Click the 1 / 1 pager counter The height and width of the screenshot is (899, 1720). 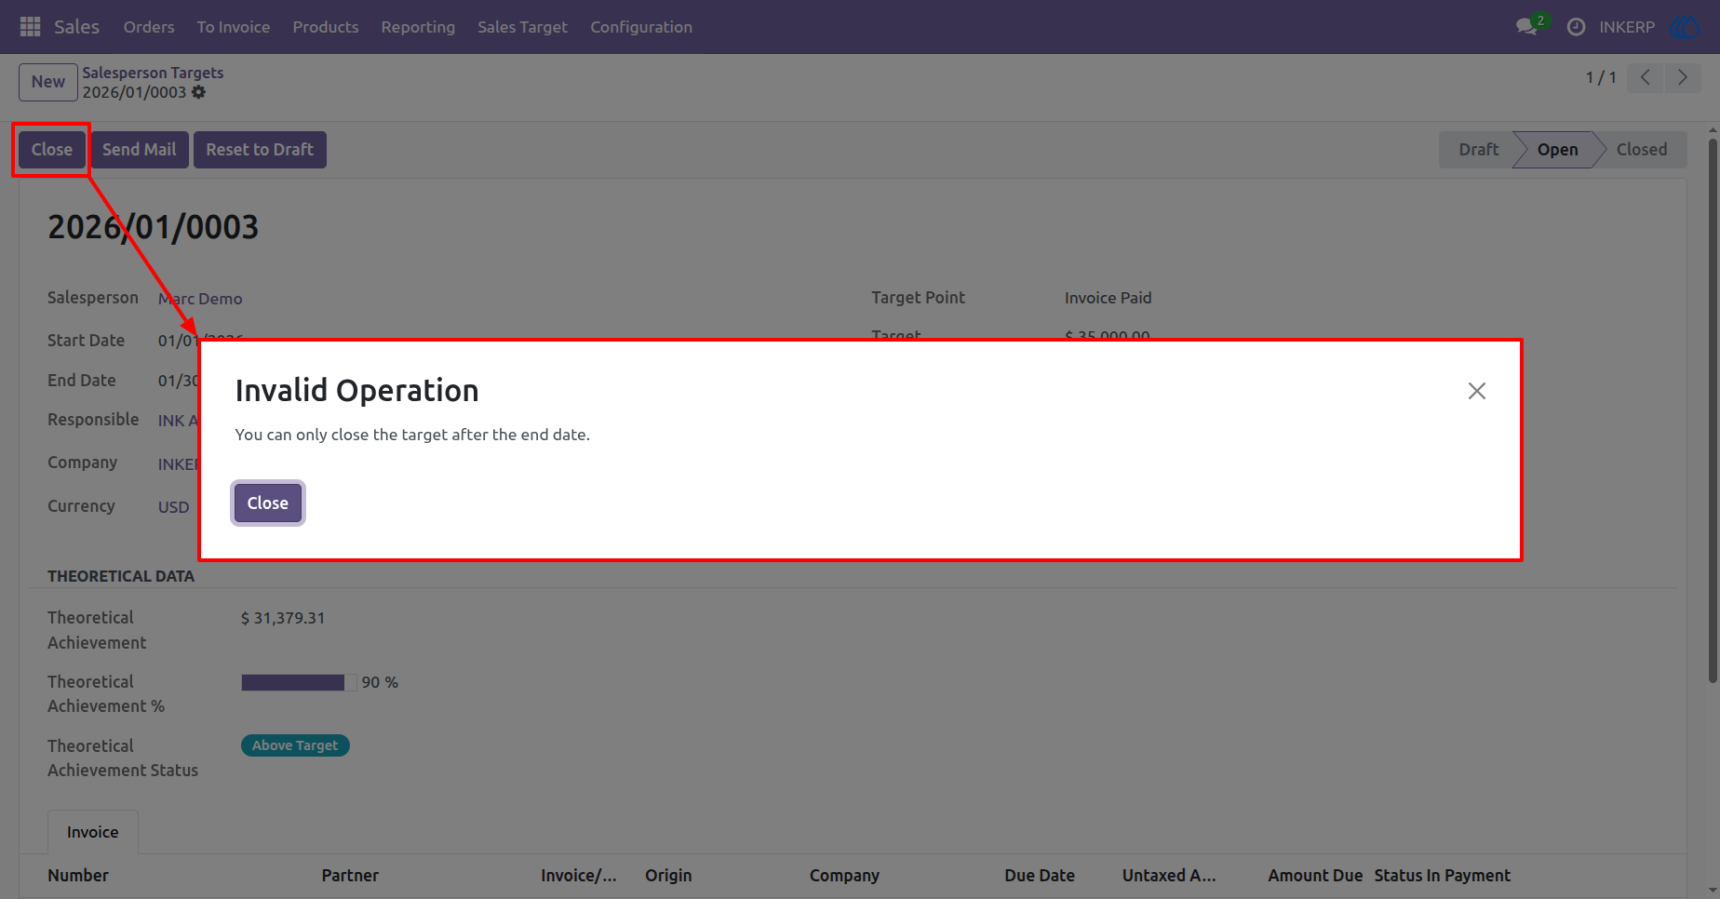1601,77
